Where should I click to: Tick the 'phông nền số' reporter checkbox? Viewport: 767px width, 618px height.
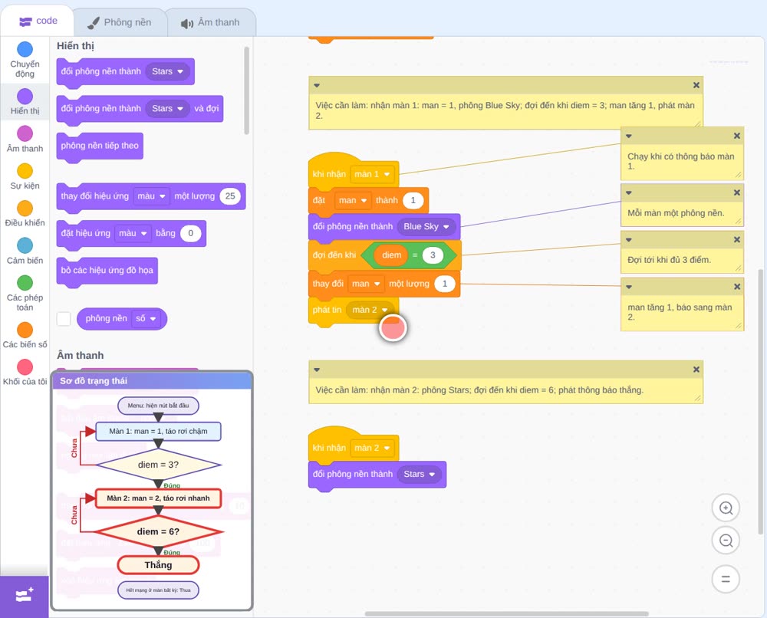[64, 319]
